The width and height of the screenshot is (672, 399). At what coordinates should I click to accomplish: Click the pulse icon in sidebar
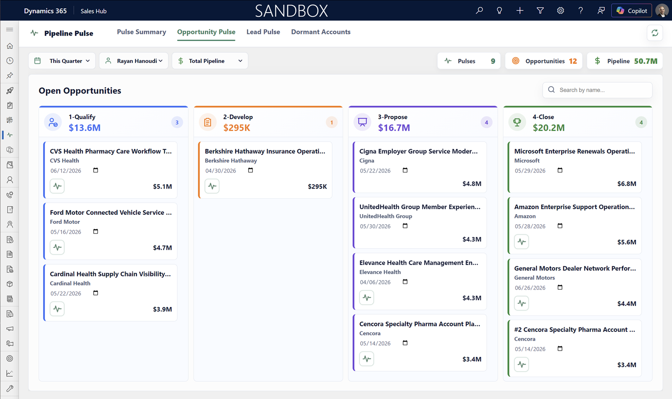(10, 135)
